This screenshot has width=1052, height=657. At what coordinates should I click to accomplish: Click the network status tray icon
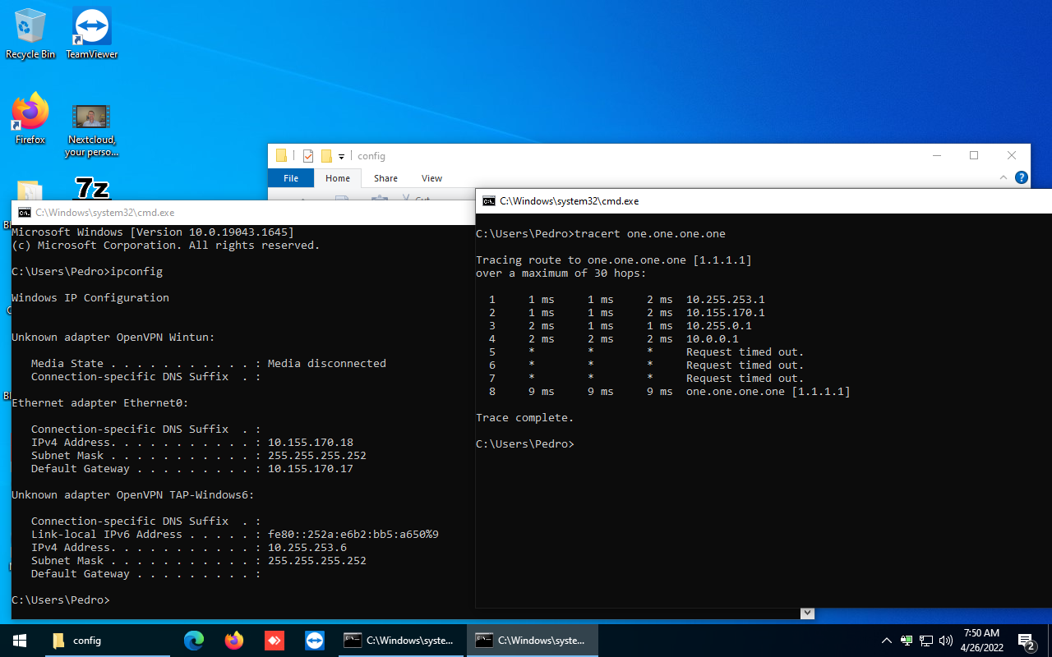point(925,640)
